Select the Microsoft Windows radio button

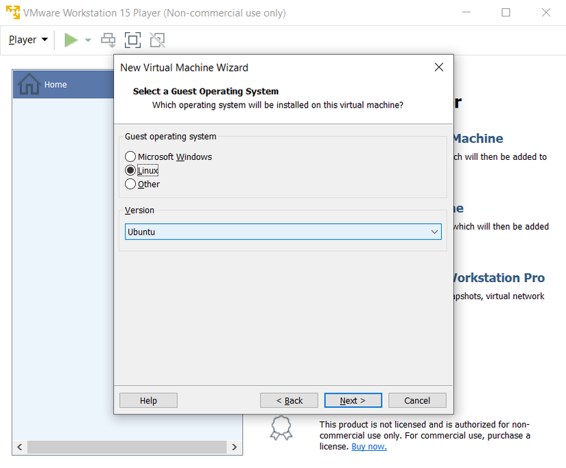(130, 156)
